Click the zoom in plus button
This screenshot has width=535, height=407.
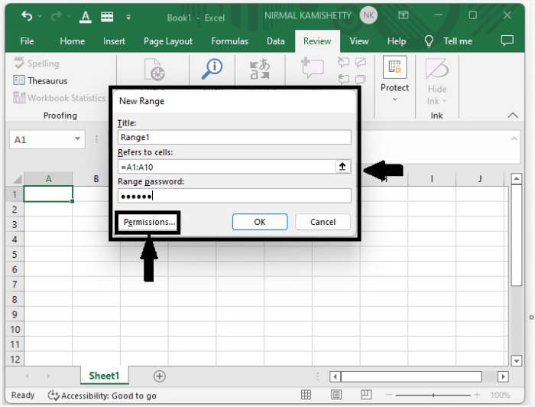(477, 395)
